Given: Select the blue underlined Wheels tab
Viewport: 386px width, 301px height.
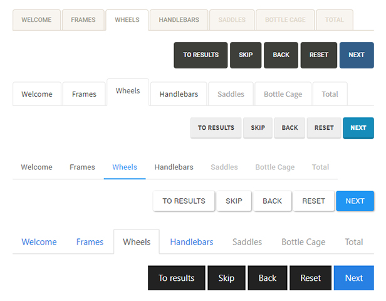Looking at the screenshot, I should [x=125, y=167].
